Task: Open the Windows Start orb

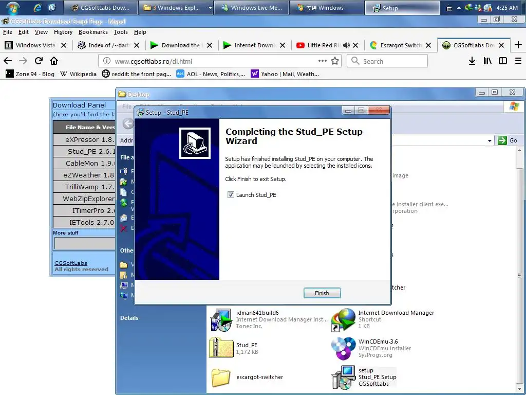Action: (x=12, y=8)
